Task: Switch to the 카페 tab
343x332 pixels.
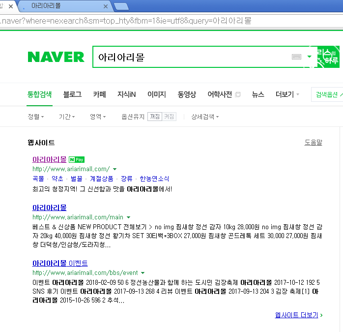Action: pyautogui.click(x=99, y=94)
